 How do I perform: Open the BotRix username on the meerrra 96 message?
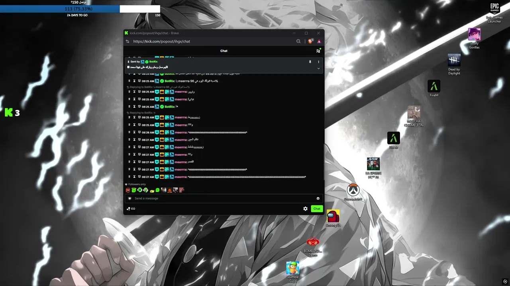pyautogui.click(x=169, y=81)
